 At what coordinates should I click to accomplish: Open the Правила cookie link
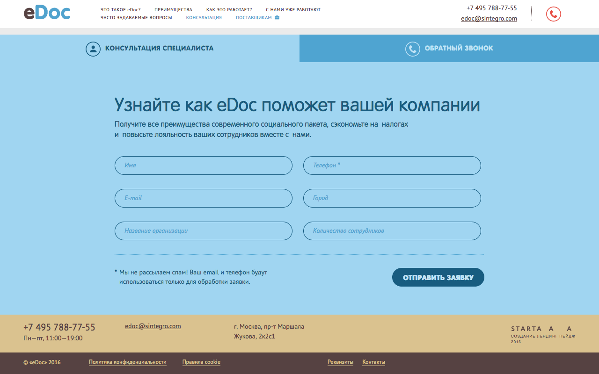[x=201, y=362]
